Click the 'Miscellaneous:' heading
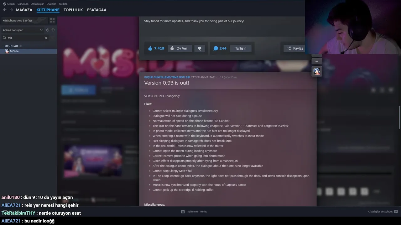The width and height of the screenshot is (401, 225). pos(154,205)
